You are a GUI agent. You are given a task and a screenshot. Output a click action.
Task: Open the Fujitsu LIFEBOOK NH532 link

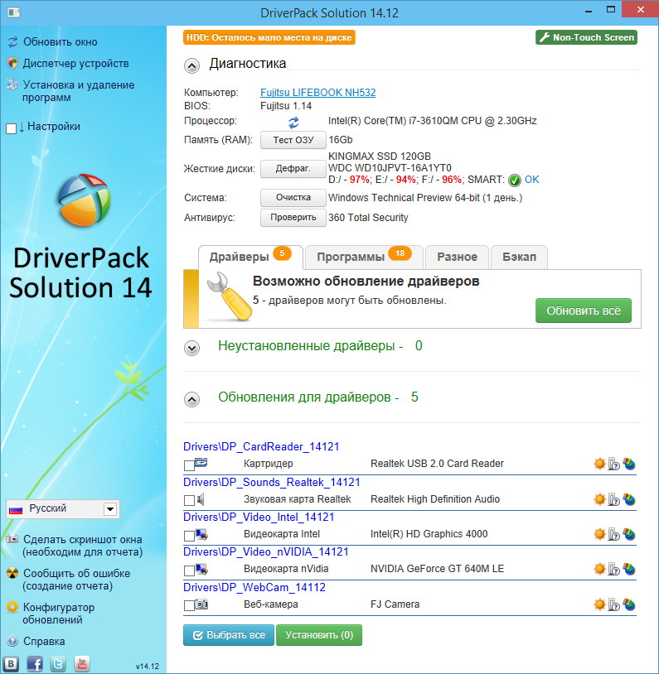click(x=318, y=93)
